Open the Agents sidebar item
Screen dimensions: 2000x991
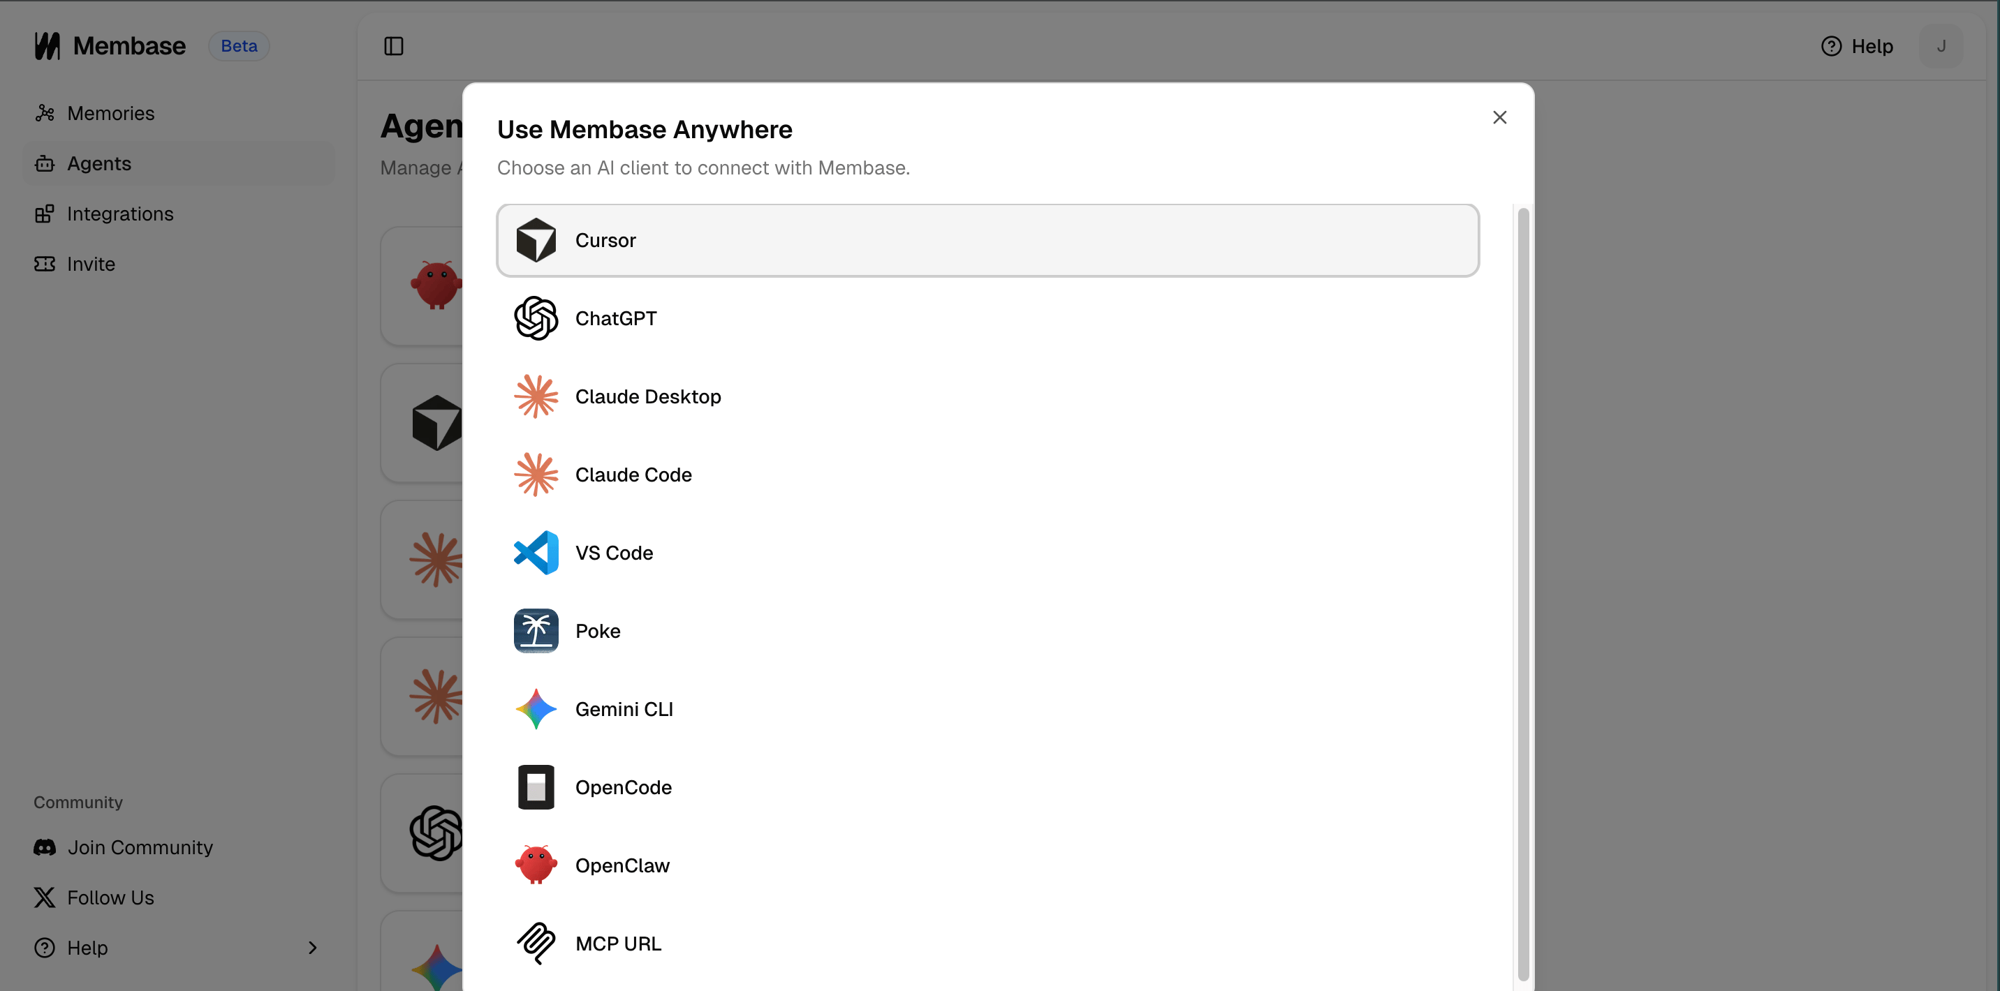179,164
